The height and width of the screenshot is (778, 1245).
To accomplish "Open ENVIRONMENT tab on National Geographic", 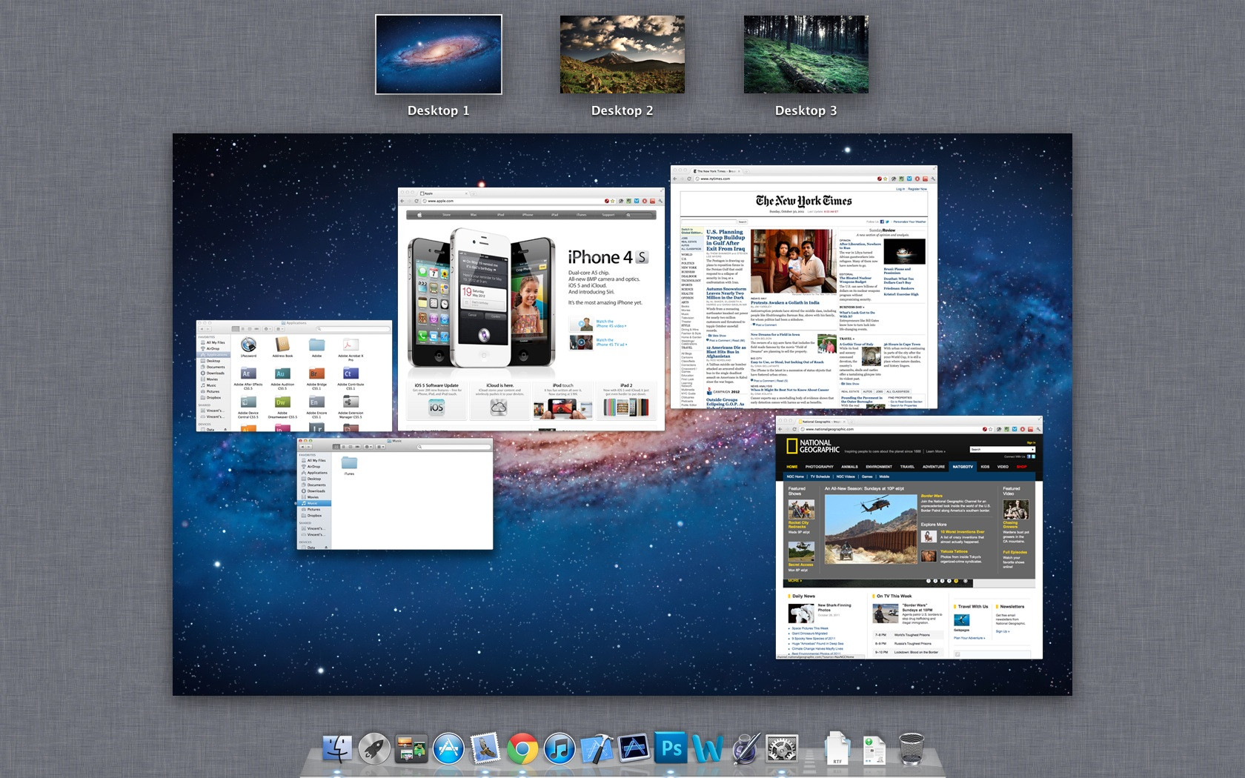I will click(x=879, y=467).
